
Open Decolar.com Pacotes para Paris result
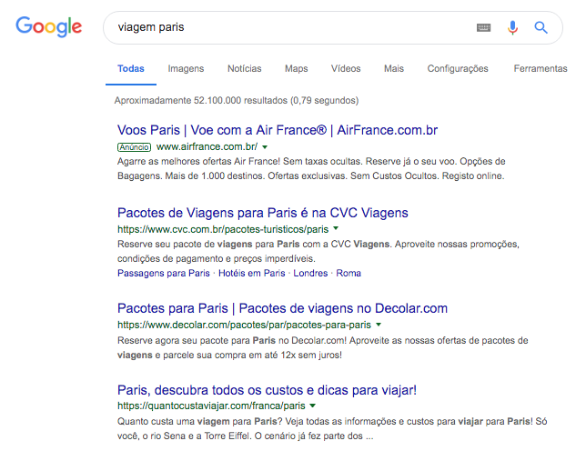click(x=282, y=308)
